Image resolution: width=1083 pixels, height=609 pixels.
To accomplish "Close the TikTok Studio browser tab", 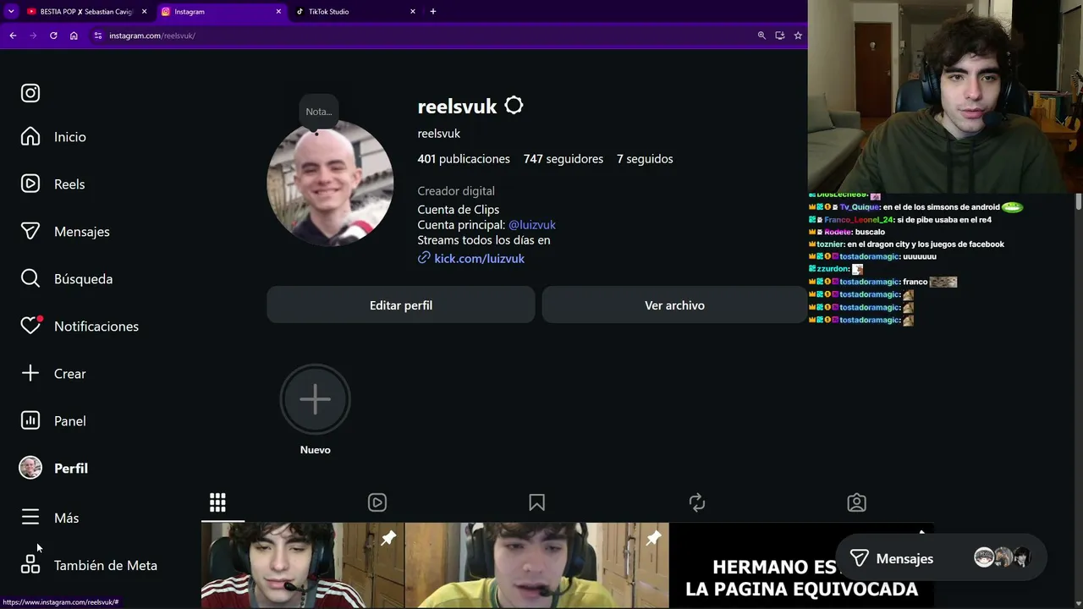I will (x=413, y=12).
